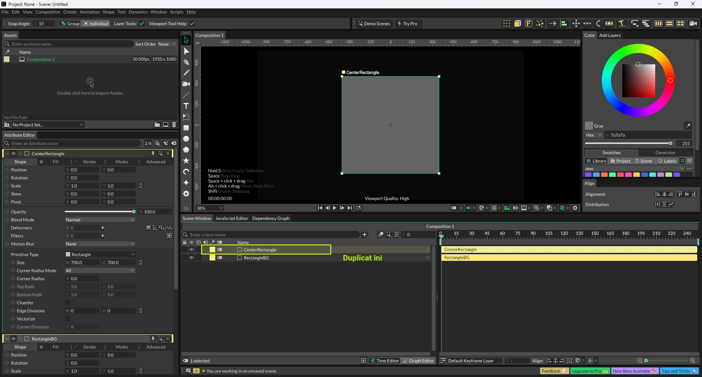Click the Opacity slider handle

[134, 212]
